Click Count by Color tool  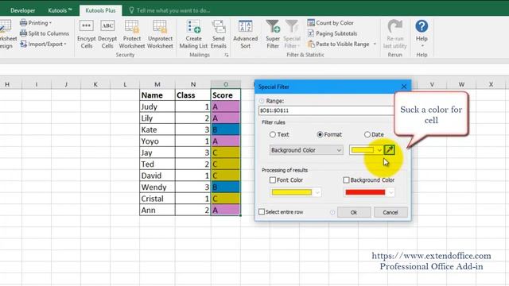(331, 23)
